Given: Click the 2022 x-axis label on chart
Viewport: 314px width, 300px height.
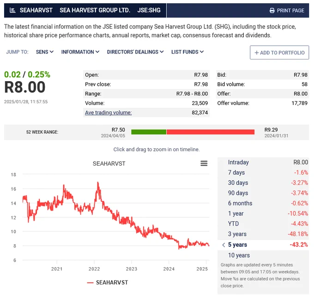Looking at the screenshot, I should click(x=94, y=269).
